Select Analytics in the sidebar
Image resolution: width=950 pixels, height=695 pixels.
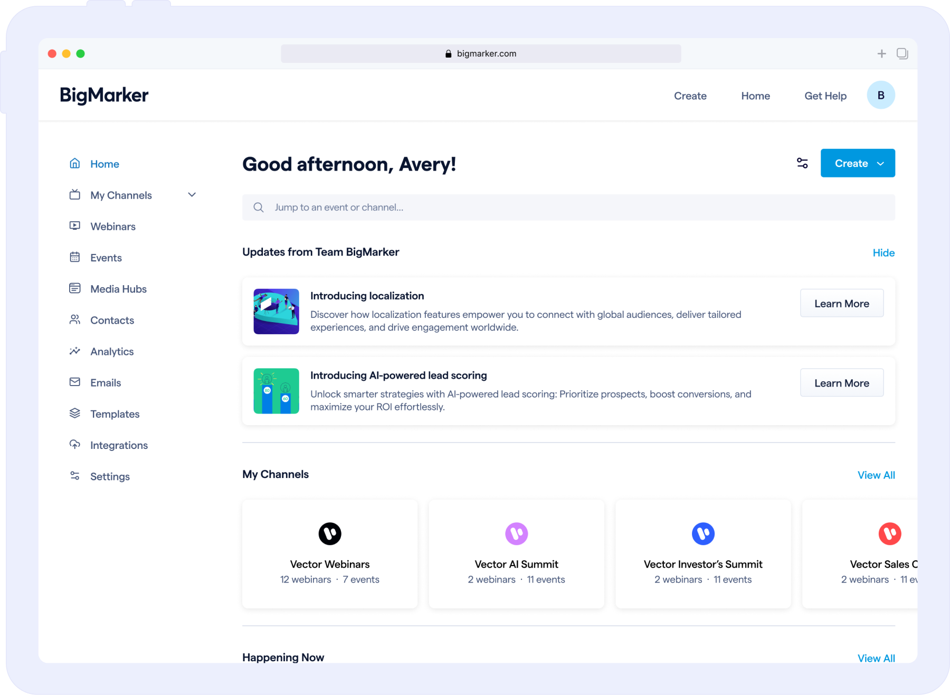(112, 351)
